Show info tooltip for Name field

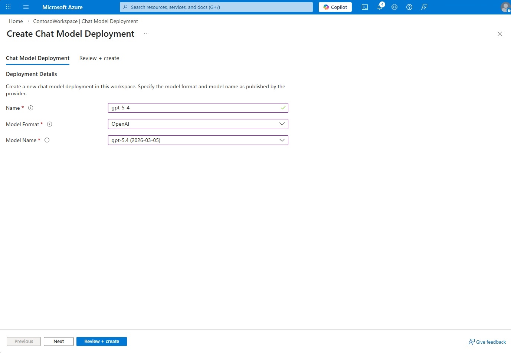[x=31, y=108]
